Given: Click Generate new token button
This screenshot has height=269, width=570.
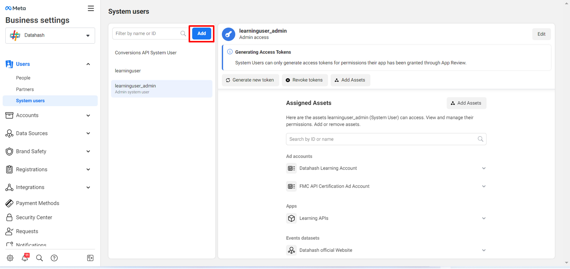Looking at the screenshot, I should click(250, 80).
